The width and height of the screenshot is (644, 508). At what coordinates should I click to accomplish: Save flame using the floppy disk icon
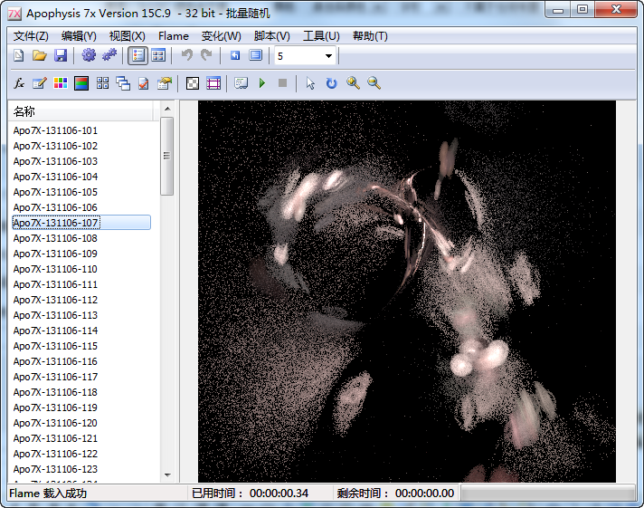coord(61,56)
